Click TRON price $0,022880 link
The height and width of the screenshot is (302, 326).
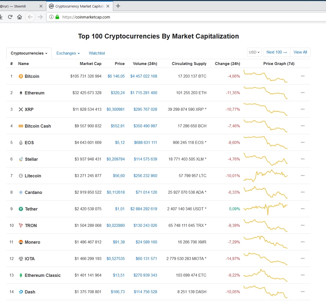click(116, 225)
